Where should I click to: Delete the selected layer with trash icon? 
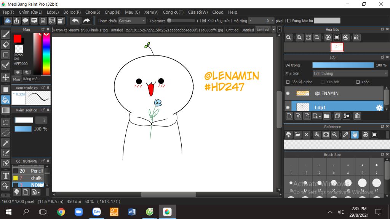[357, 116]
